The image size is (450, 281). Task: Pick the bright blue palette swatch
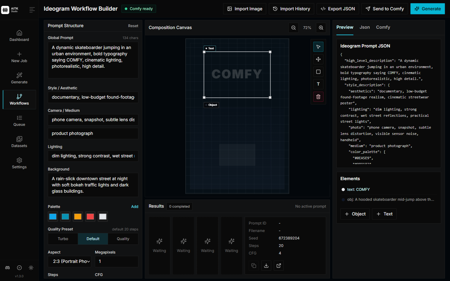coord(53,216)
